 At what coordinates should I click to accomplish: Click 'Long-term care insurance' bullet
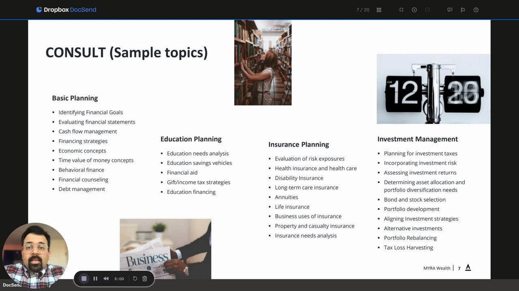pos(307,188)
